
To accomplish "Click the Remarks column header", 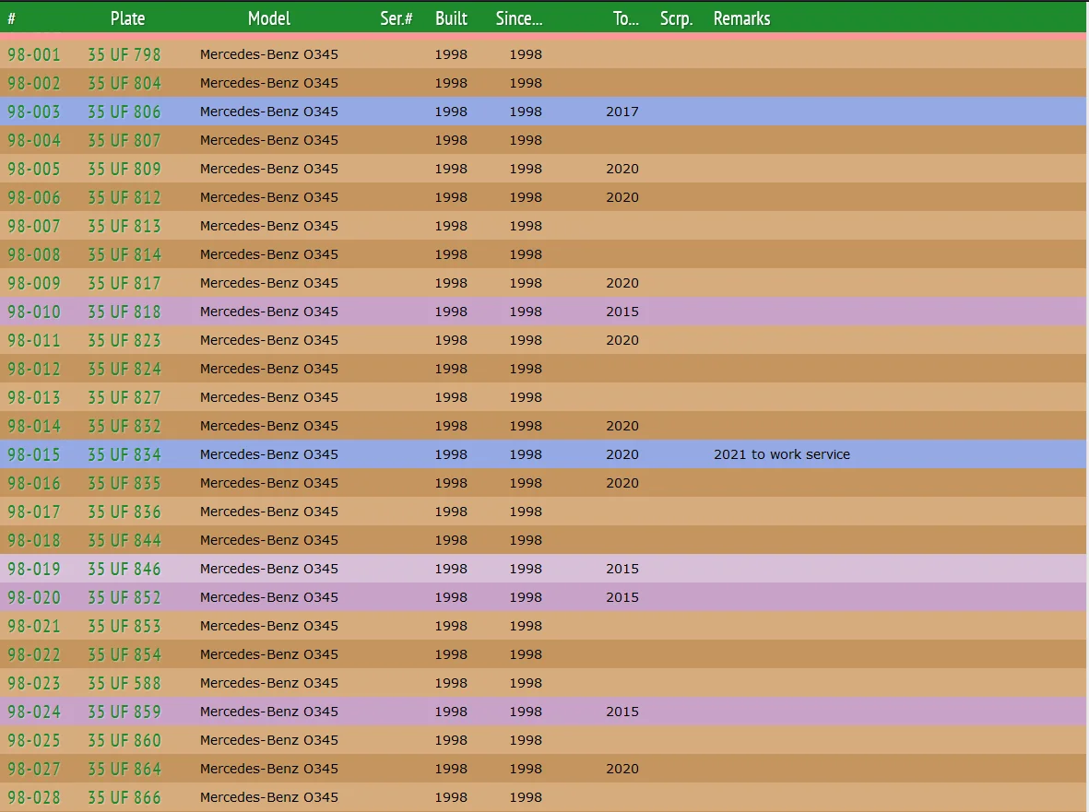I will click(x=741, y=18).
